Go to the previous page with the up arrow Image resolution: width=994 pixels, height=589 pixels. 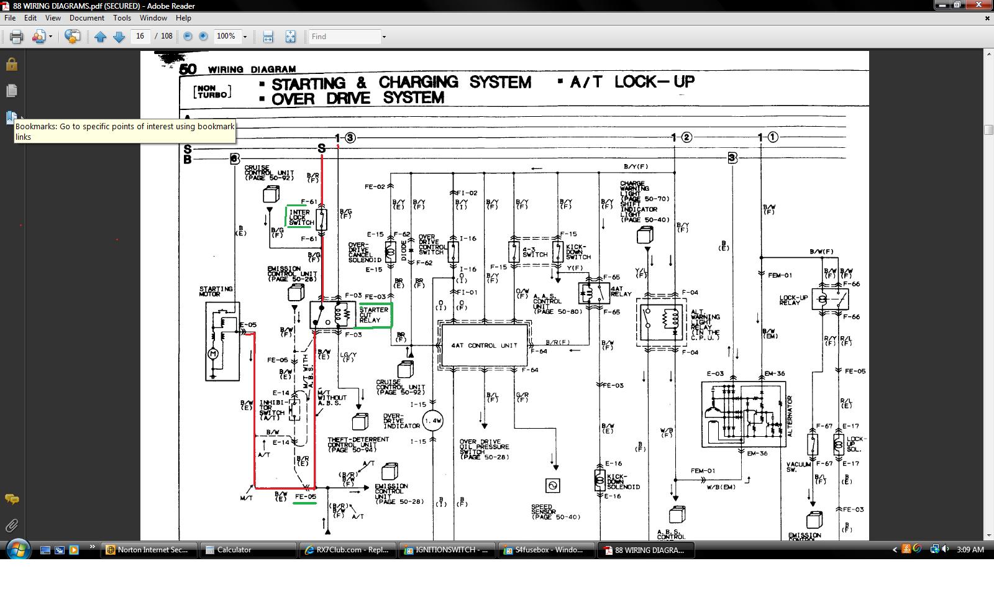tap(100, 37)
